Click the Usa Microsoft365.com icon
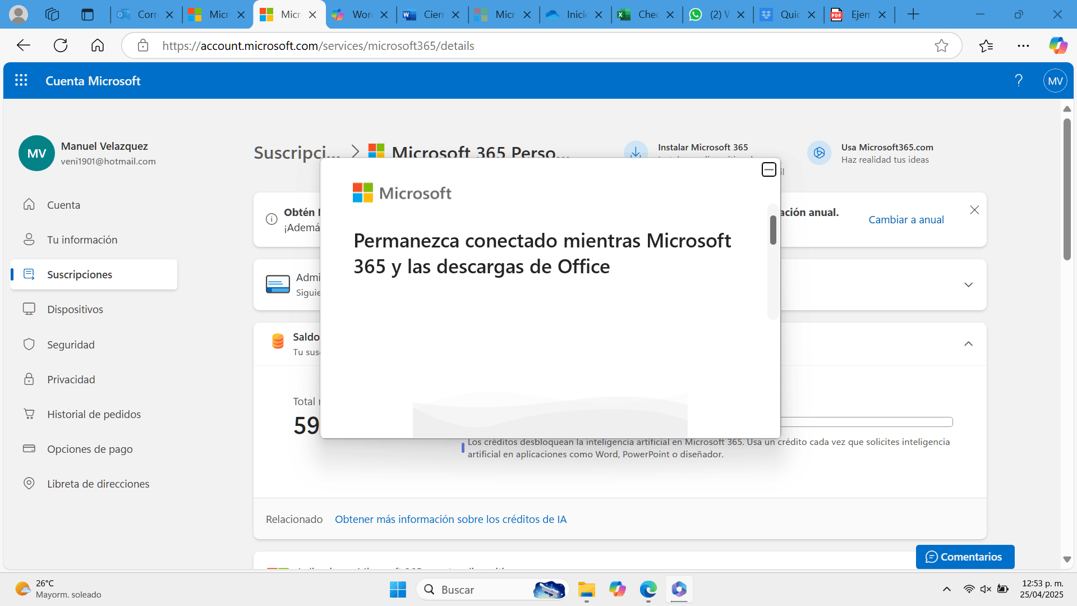Image resolution: width=1077 pixels, height=606 pixels. (x=819, y=153)
